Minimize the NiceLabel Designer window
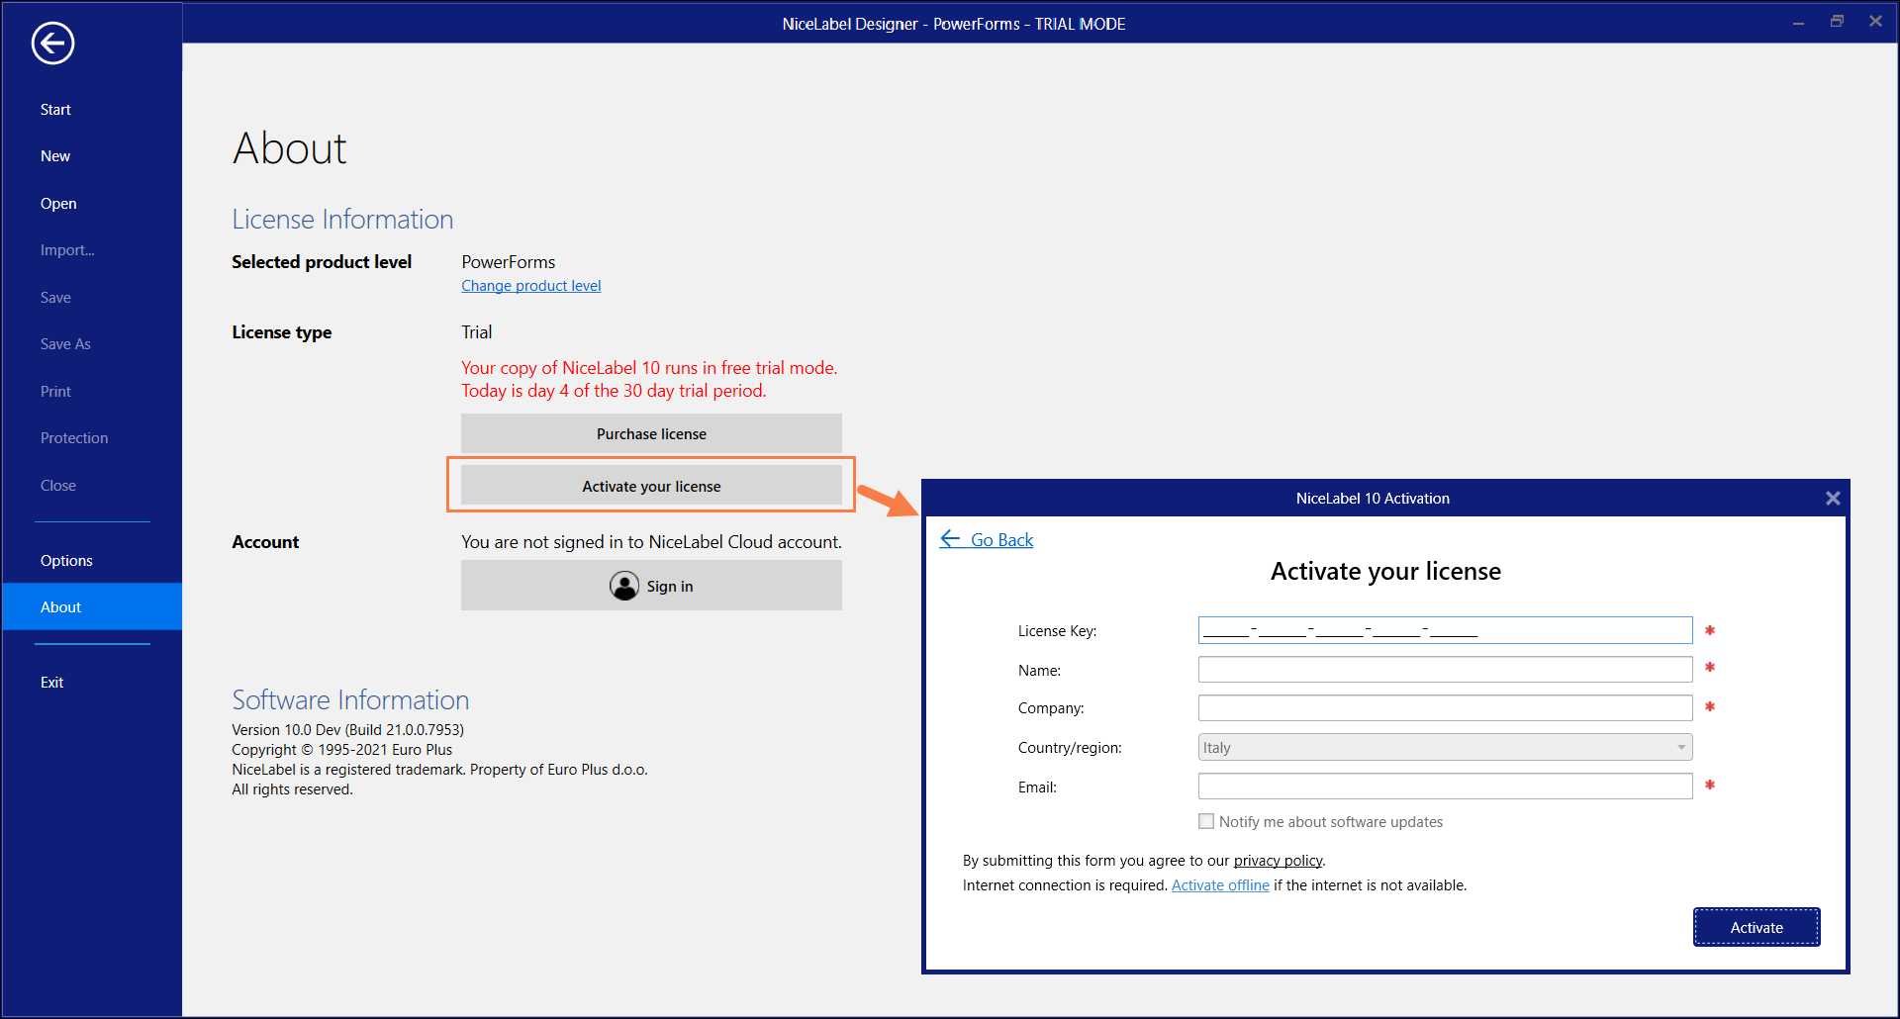The width and height of the screenshot is (1900, 1019). pos(1798,22)
